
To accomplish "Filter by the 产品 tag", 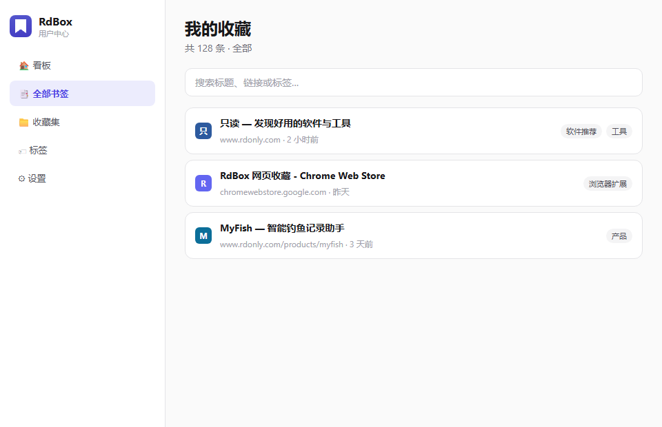I will click(x=619, y=236).
